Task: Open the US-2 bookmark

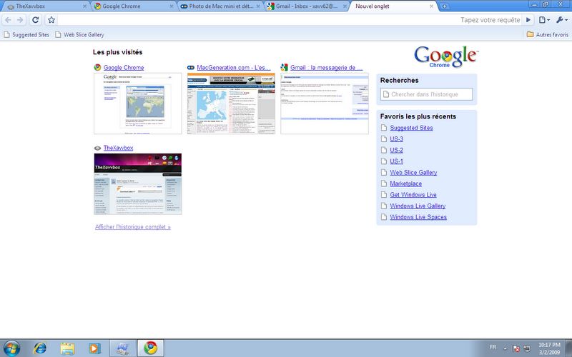Action: [x=397, y=150]
